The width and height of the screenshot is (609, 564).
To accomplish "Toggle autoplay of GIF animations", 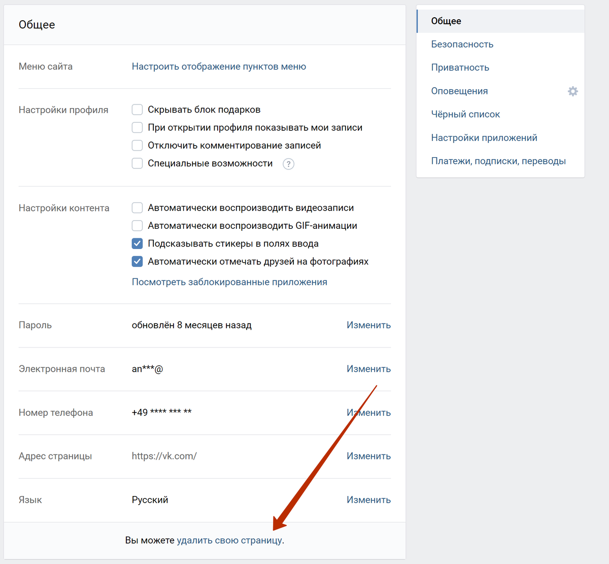I will pyautogui.click(x=137, y=226).
